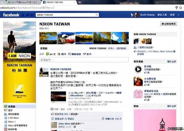Open Scott Huang profile link
This screenshot has width=184, height=131.
(x=147, y=15)
